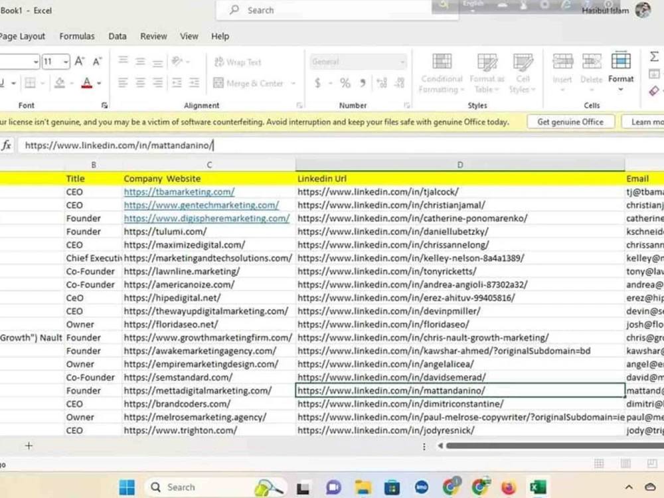
Task: Align cell text to the left
Action: click(123, 82)
